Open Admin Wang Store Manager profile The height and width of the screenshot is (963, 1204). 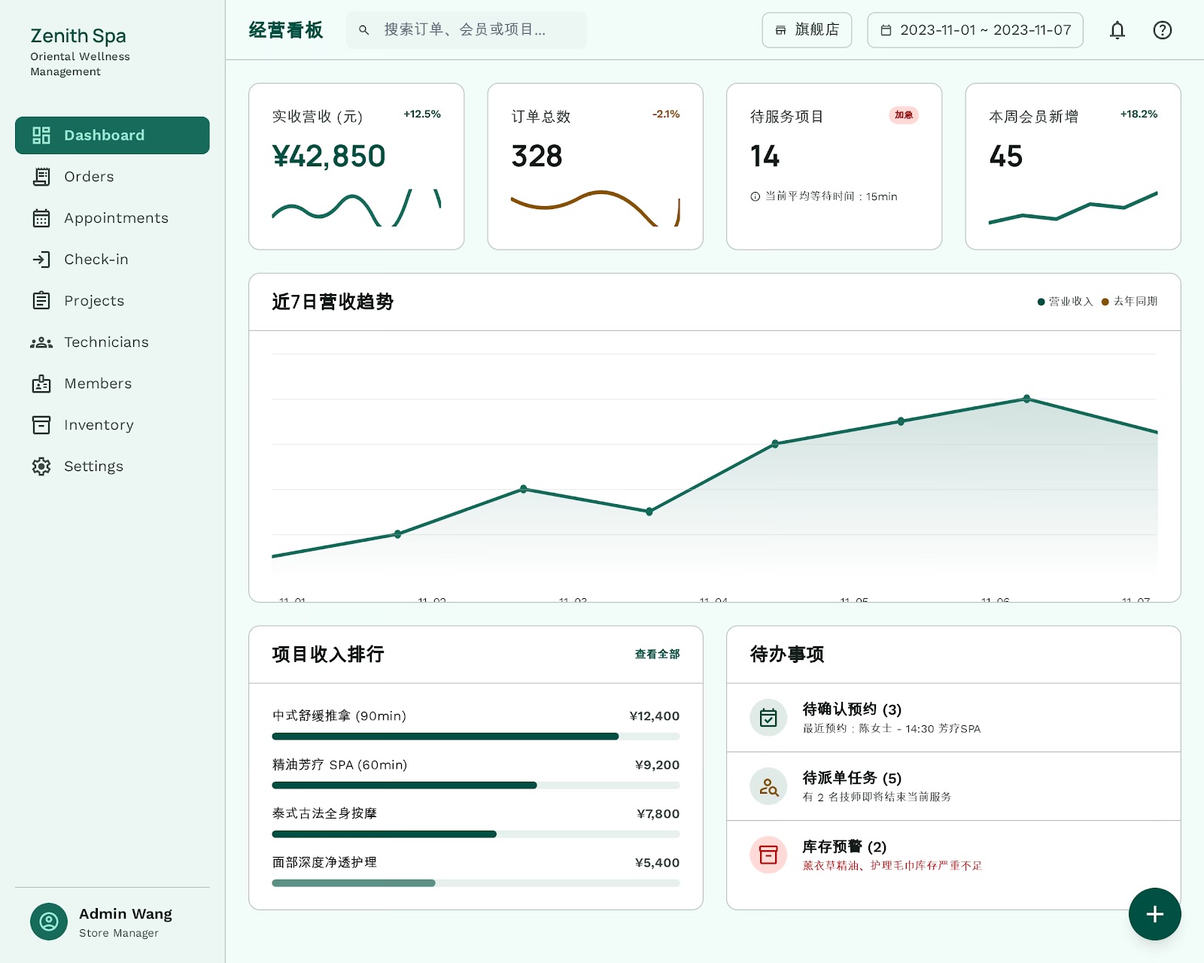[x=112, y=922]
